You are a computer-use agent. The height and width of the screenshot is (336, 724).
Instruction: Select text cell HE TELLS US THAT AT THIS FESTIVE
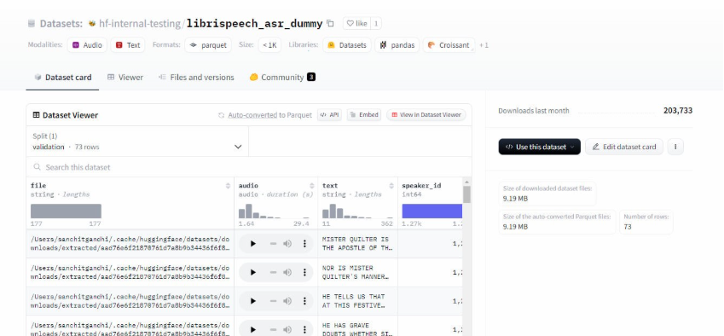point(357,301)
